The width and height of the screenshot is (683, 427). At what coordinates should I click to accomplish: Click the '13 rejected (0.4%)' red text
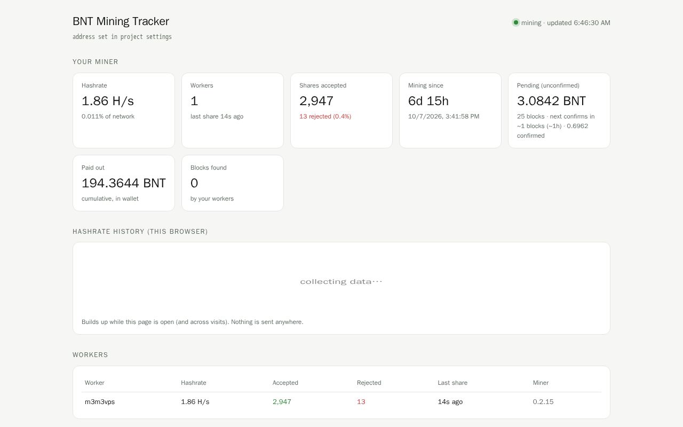[325, 116]
